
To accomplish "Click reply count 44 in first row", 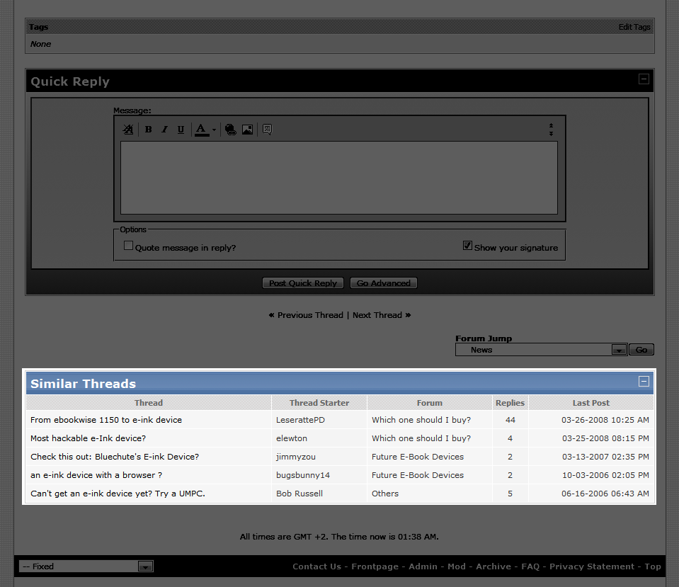I will tap(510, 420).
